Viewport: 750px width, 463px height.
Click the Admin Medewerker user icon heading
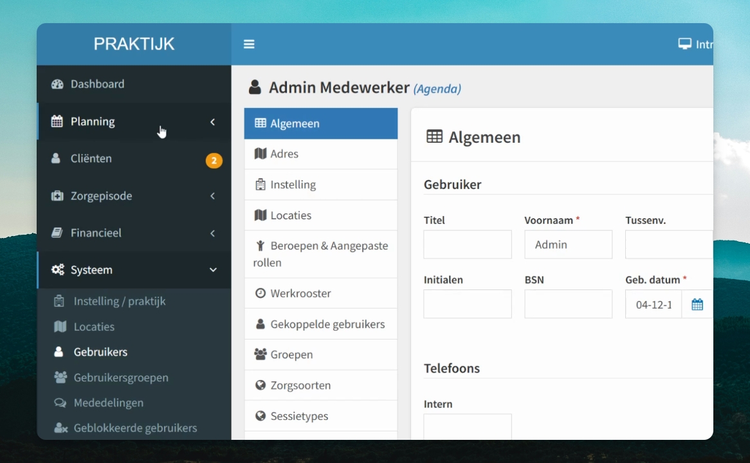pyautogui.click(x=255, y=87)
